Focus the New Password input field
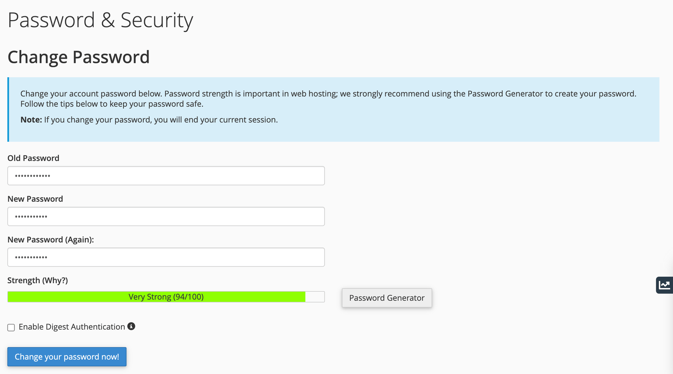The width and height of the screenshot is (673, 374). pos(166,217)
